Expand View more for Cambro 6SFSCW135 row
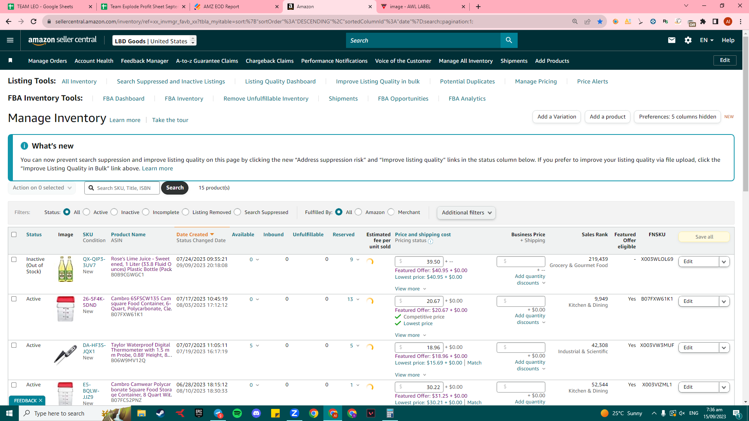Screen dimensions: 749x421 pyautogui.click(x=410, y=335)
